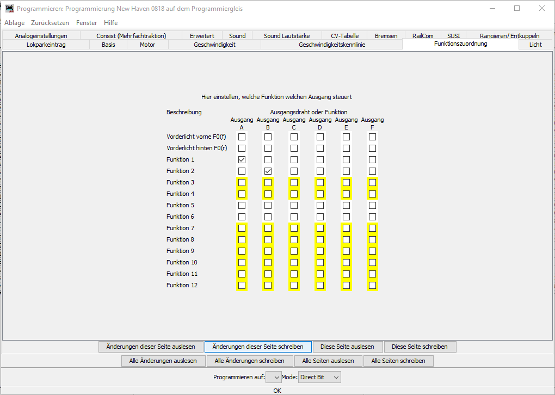Switch to the Geschwindigkeitskennlinie tab

tap(332, 45)
